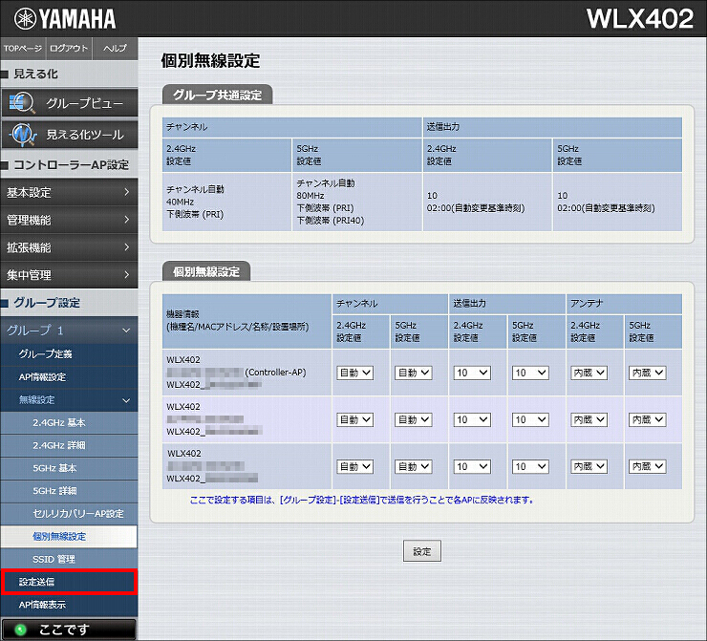Click the 個別無線設定 section tab header
This screenshot has height=641, width=707.
tap(206, 271)
